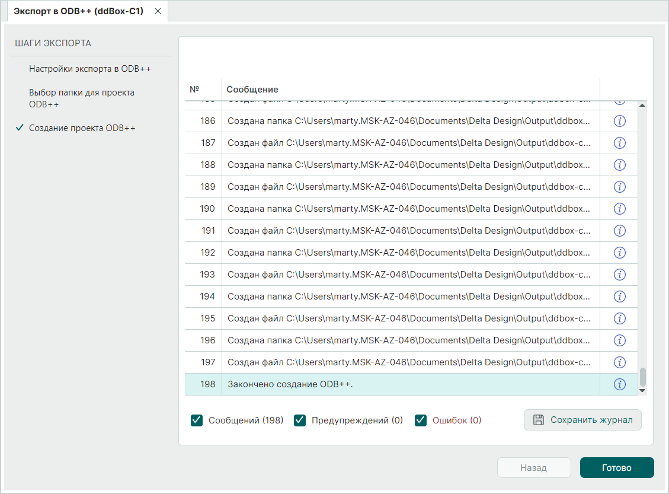This screenshot has width=669, height=494.
Task: Click the Назад button
Action: pyautogui.click(x=534, y=467)
